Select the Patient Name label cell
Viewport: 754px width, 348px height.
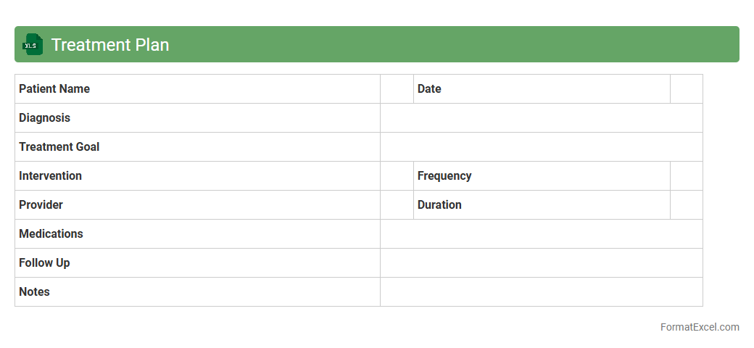tap(197, 89)
